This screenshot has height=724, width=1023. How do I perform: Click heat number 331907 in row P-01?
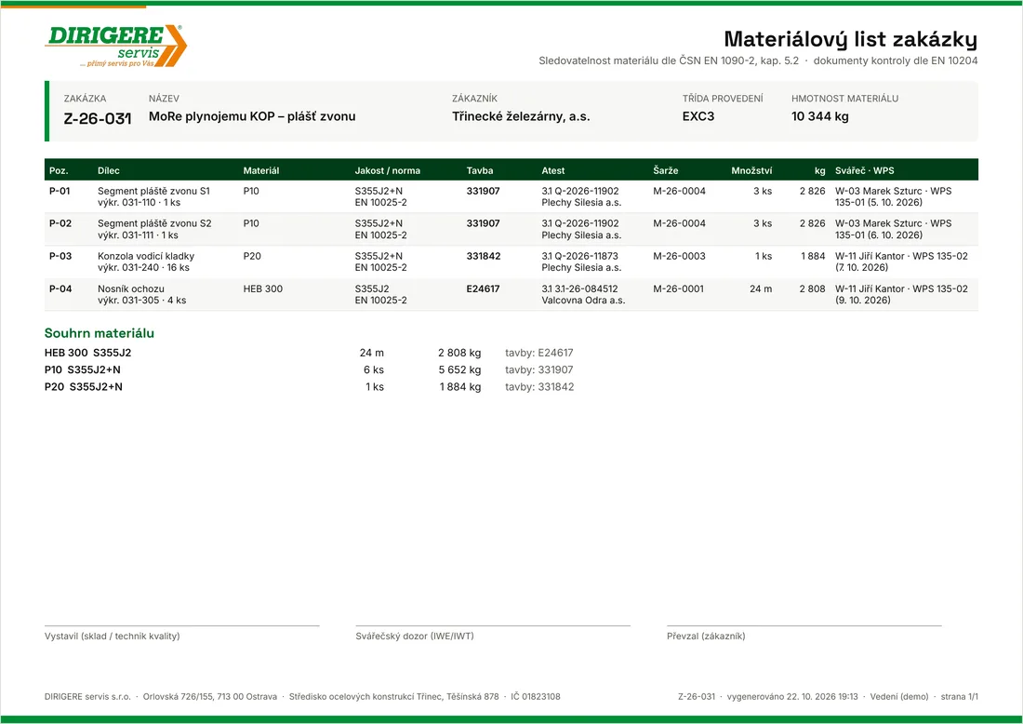[484, 192]
